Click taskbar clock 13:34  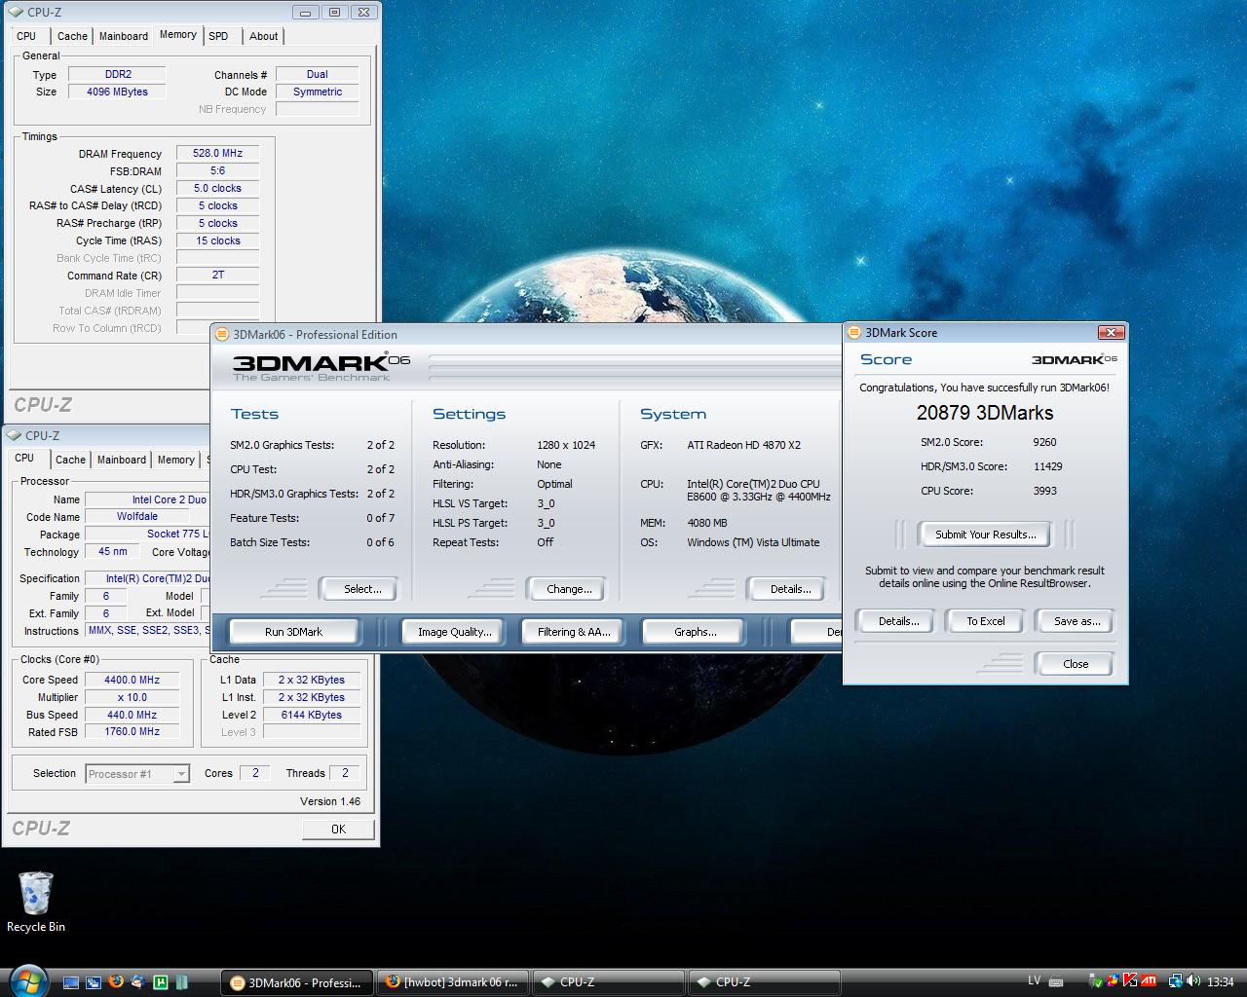1220,981
